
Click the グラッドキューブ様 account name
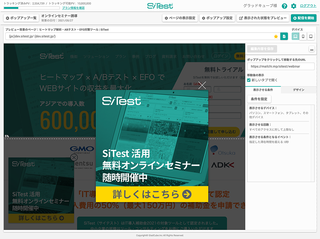260,6
